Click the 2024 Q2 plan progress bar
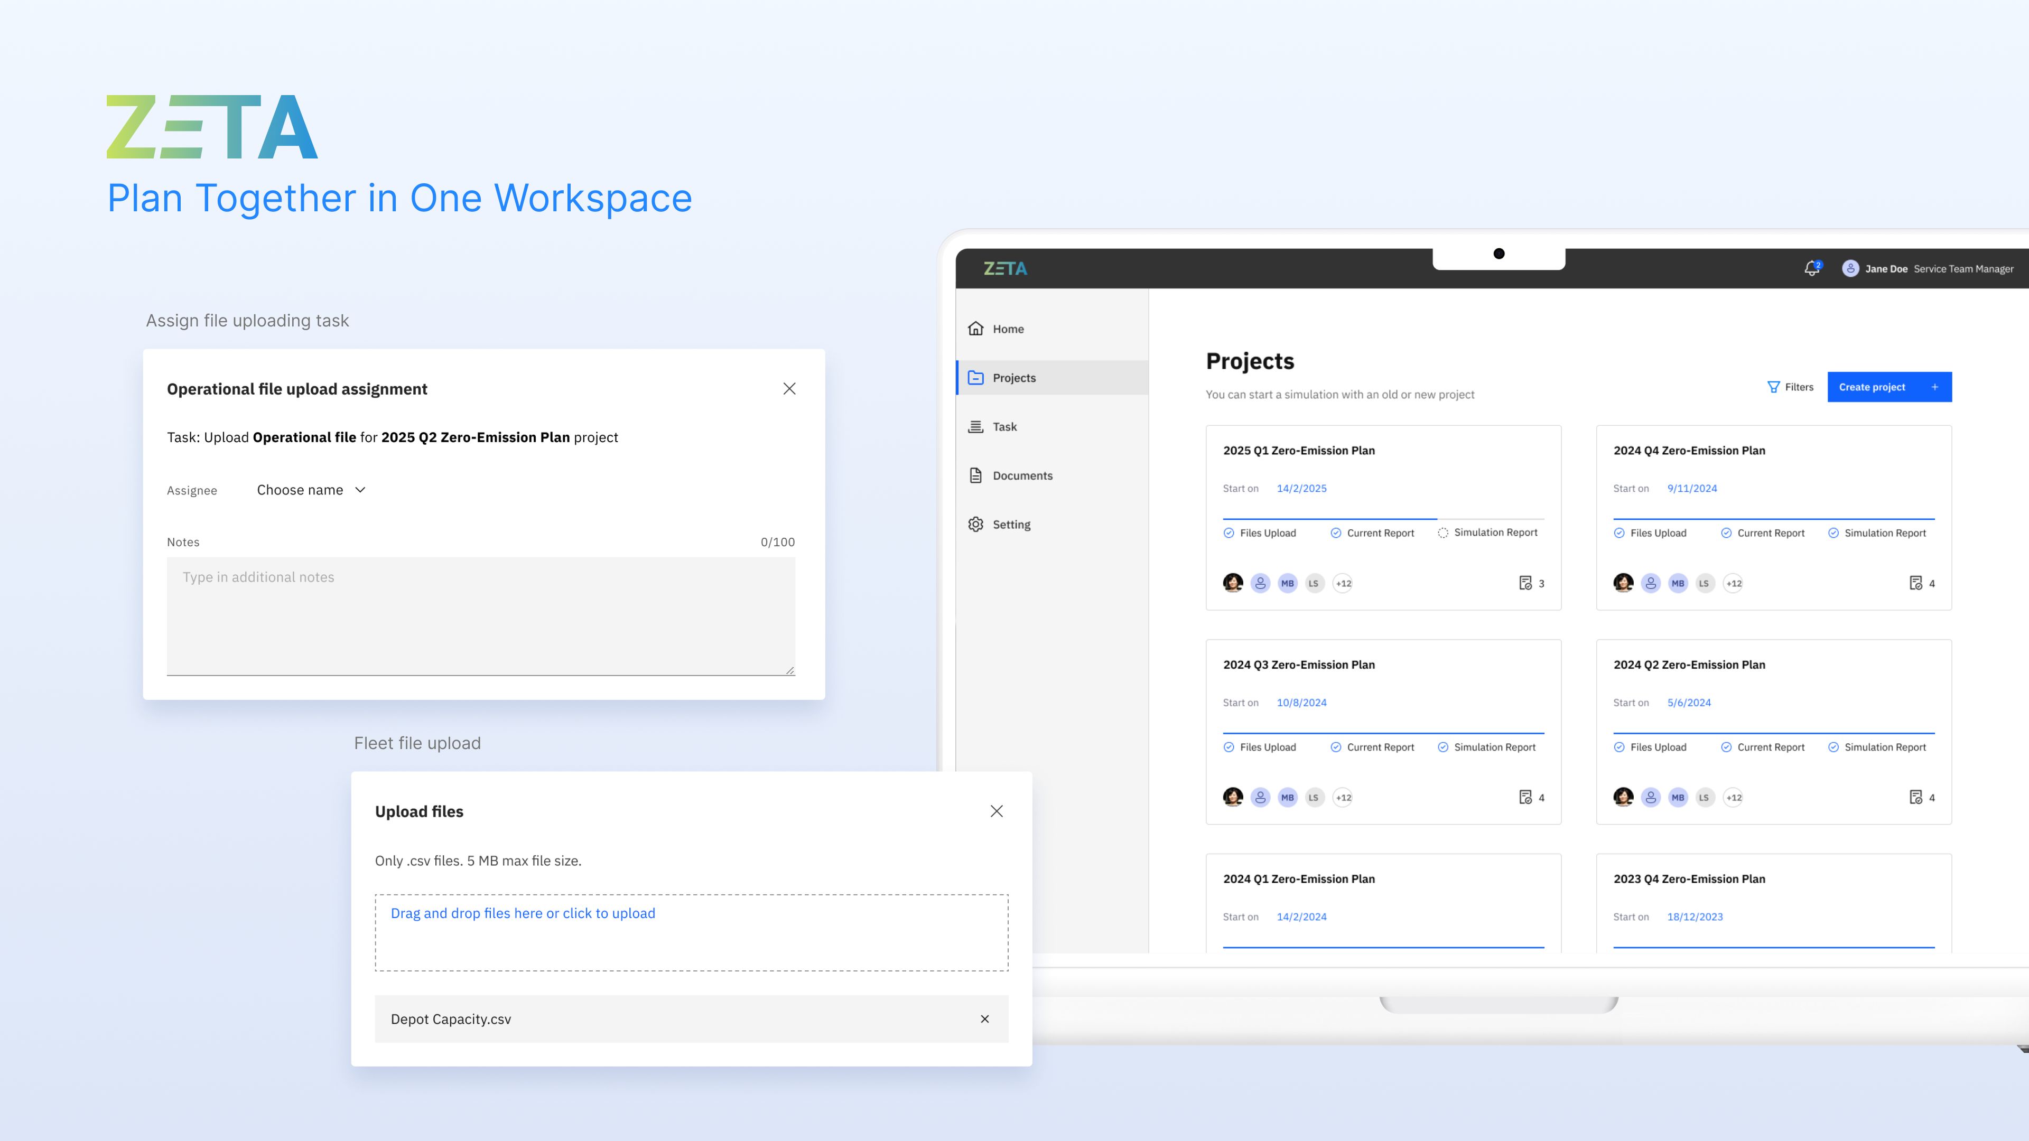Viewport: 2029px width, 1141px height. [x=1774, y=733]
